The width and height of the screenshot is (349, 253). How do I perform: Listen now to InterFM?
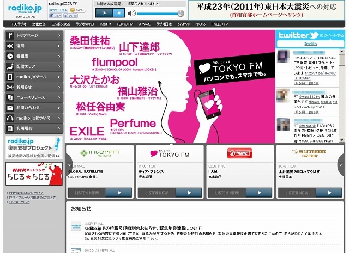[100, 193]
